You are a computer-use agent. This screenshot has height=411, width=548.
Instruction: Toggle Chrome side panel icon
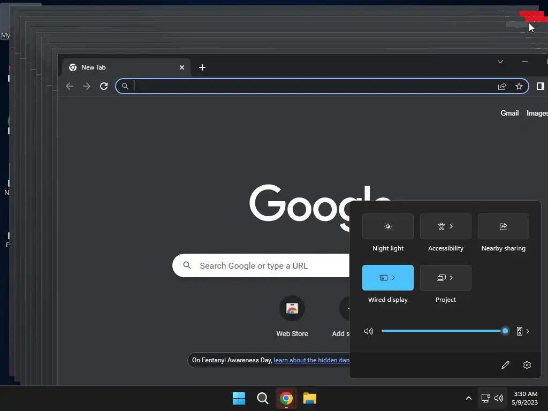point(541,86)
